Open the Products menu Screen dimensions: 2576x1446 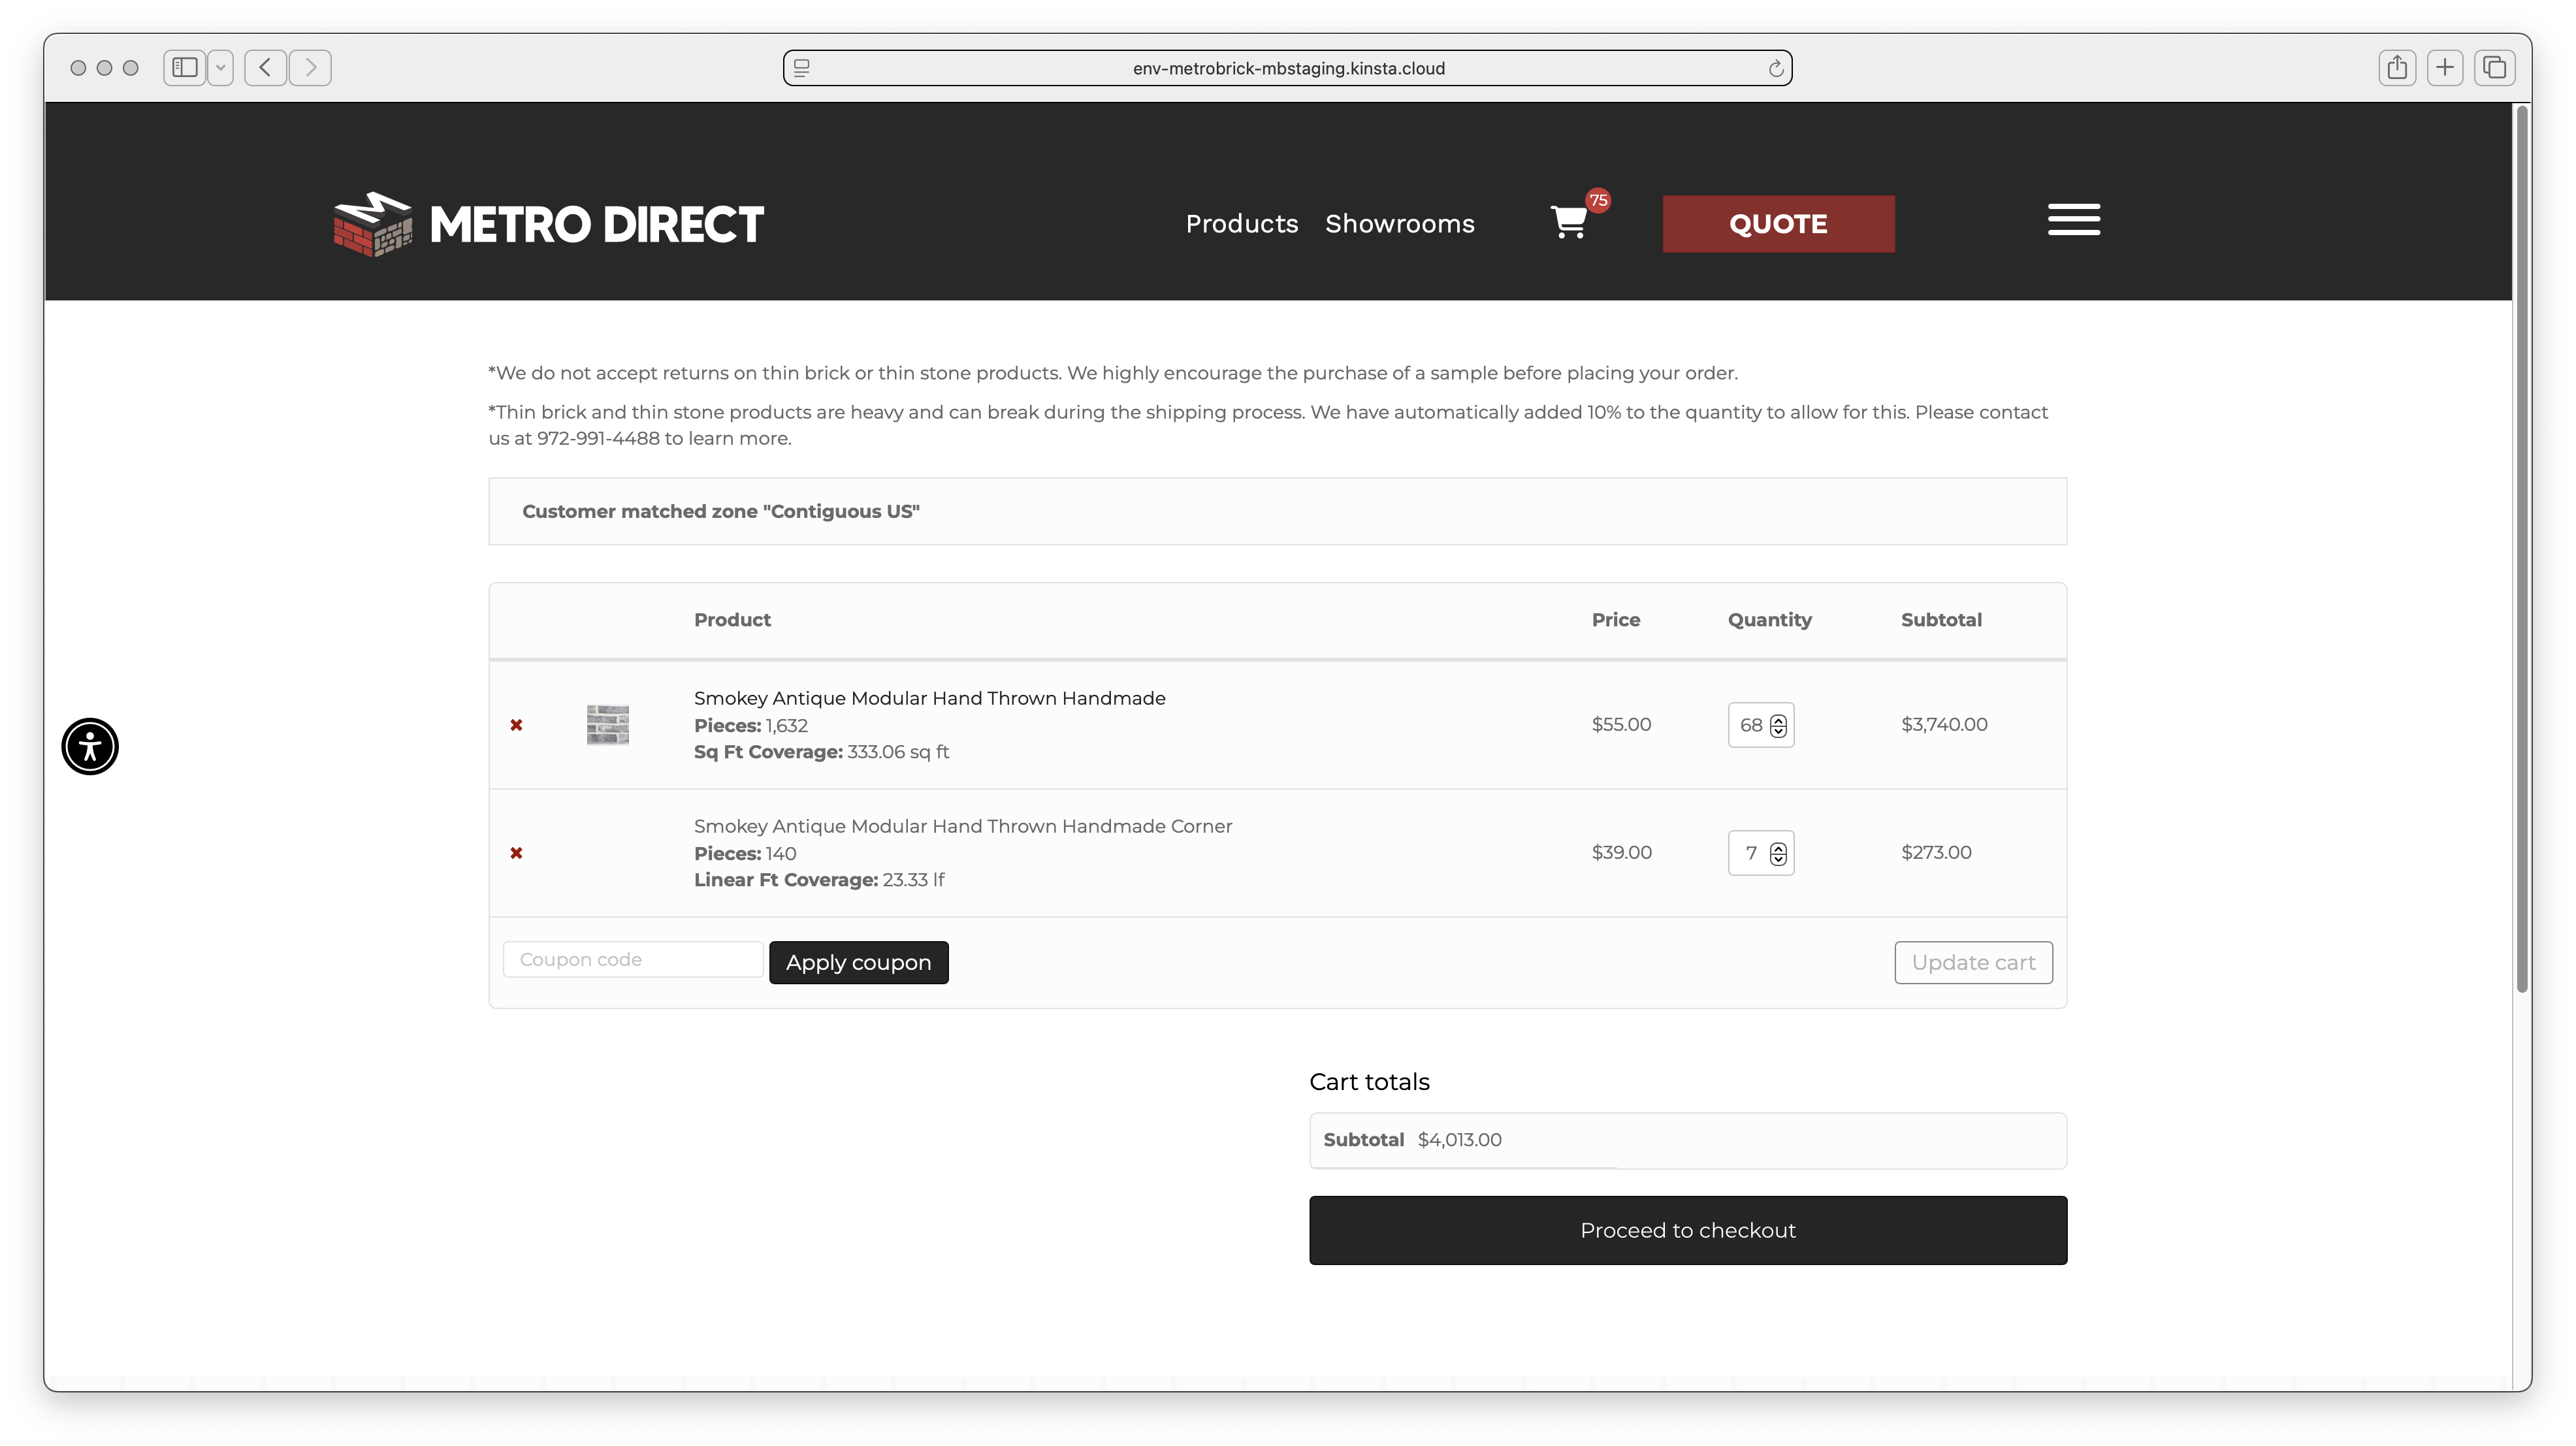click(x=1242, y=224)
